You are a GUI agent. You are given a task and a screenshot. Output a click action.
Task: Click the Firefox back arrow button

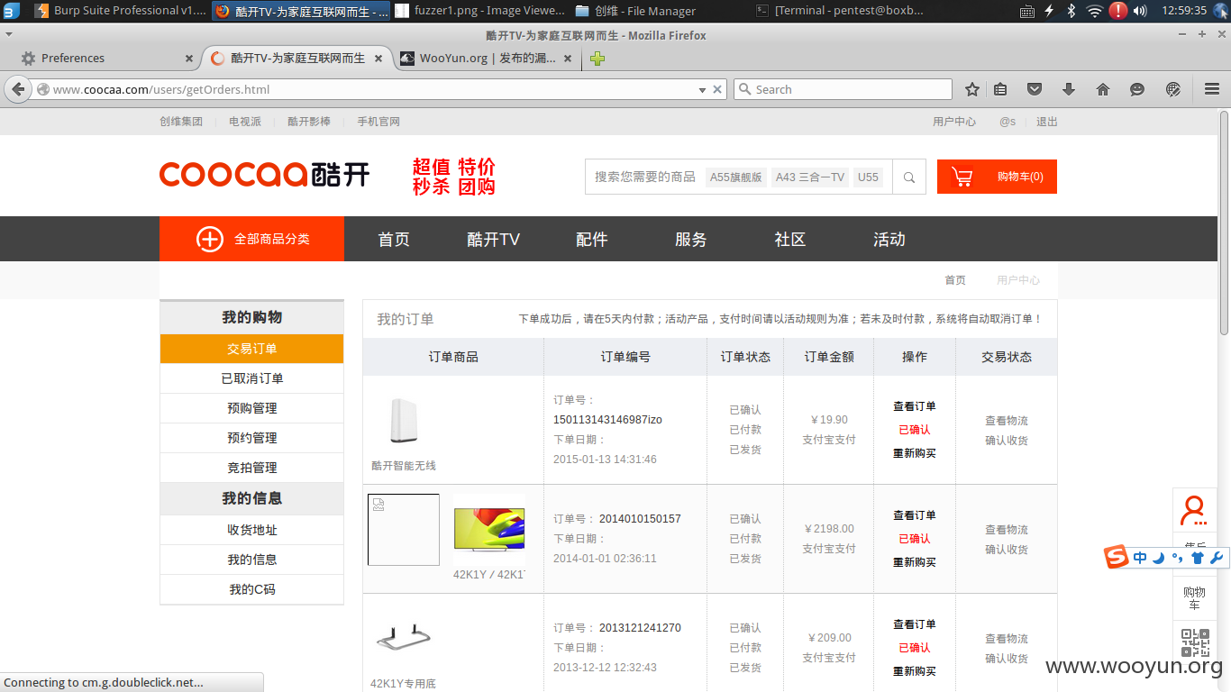point(18,89)
